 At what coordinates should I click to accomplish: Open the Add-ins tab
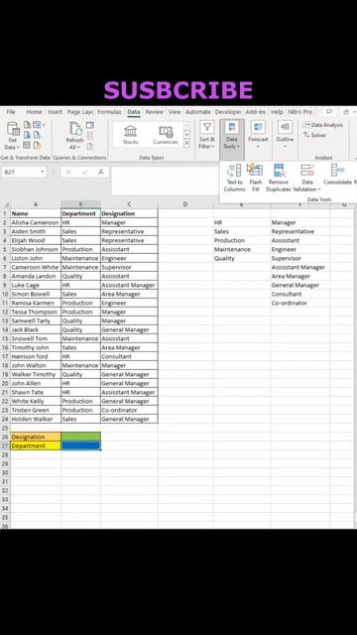point(256,112)
